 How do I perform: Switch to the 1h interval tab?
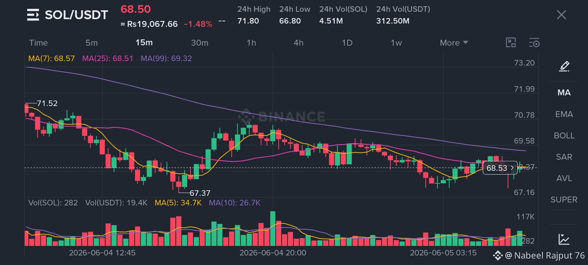[251, 43]
